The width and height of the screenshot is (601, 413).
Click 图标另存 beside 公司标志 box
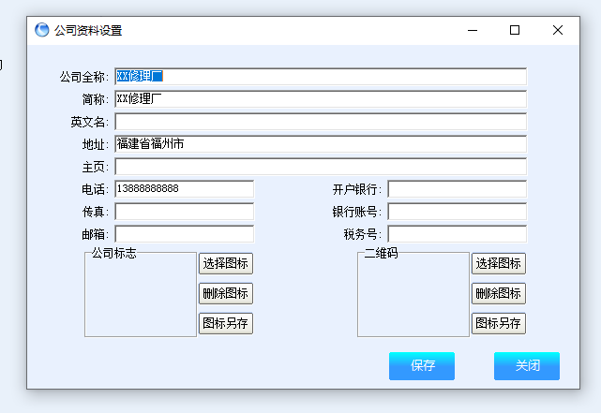click(226, 323)
